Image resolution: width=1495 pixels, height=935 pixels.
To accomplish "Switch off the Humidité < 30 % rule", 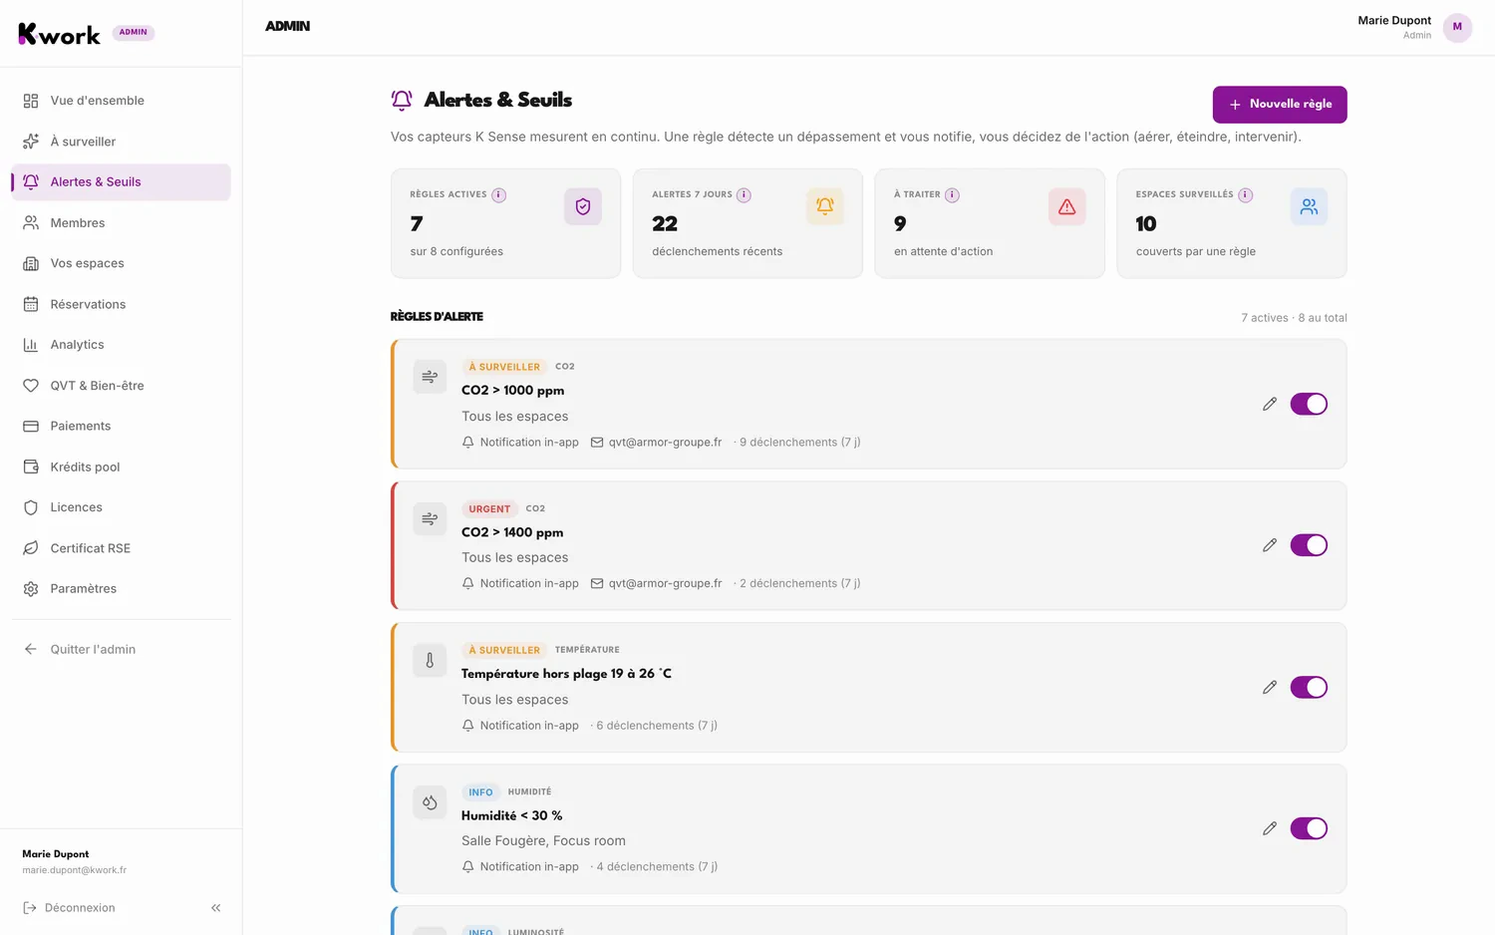I will 1309,828.
